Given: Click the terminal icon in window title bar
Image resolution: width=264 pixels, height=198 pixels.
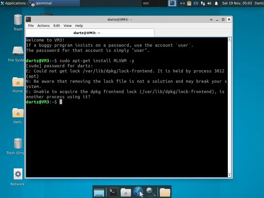Looking at the screenshot, I should click(28, 20).
